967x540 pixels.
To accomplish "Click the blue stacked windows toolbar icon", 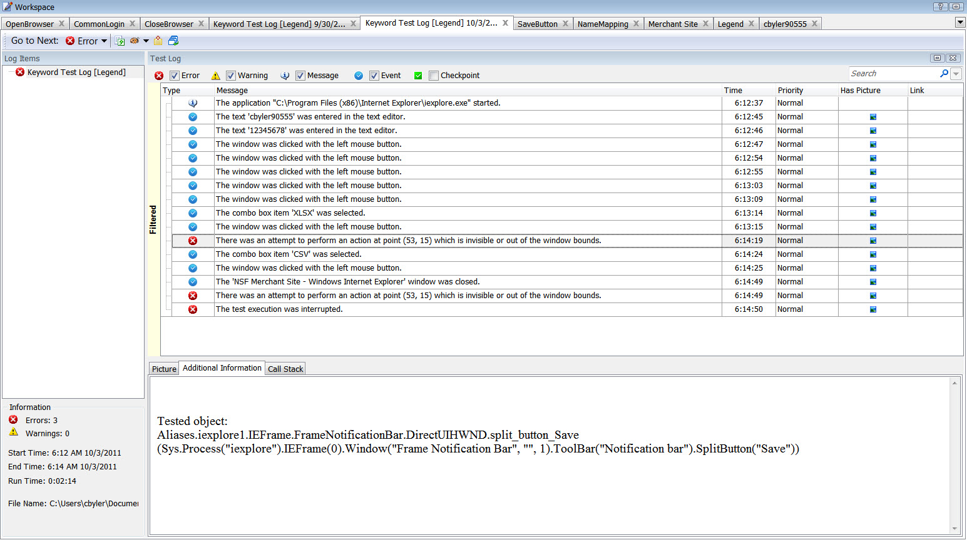I will (x=173, y=41).
